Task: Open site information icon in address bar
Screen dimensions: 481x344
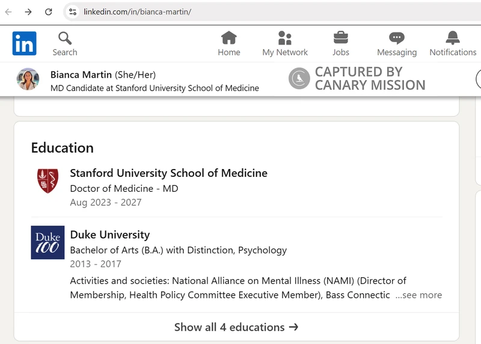Action: click(73, 11)
